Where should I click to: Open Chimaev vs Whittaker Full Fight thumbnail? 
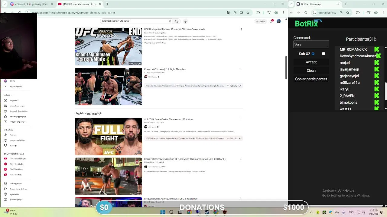coord(108,137)
